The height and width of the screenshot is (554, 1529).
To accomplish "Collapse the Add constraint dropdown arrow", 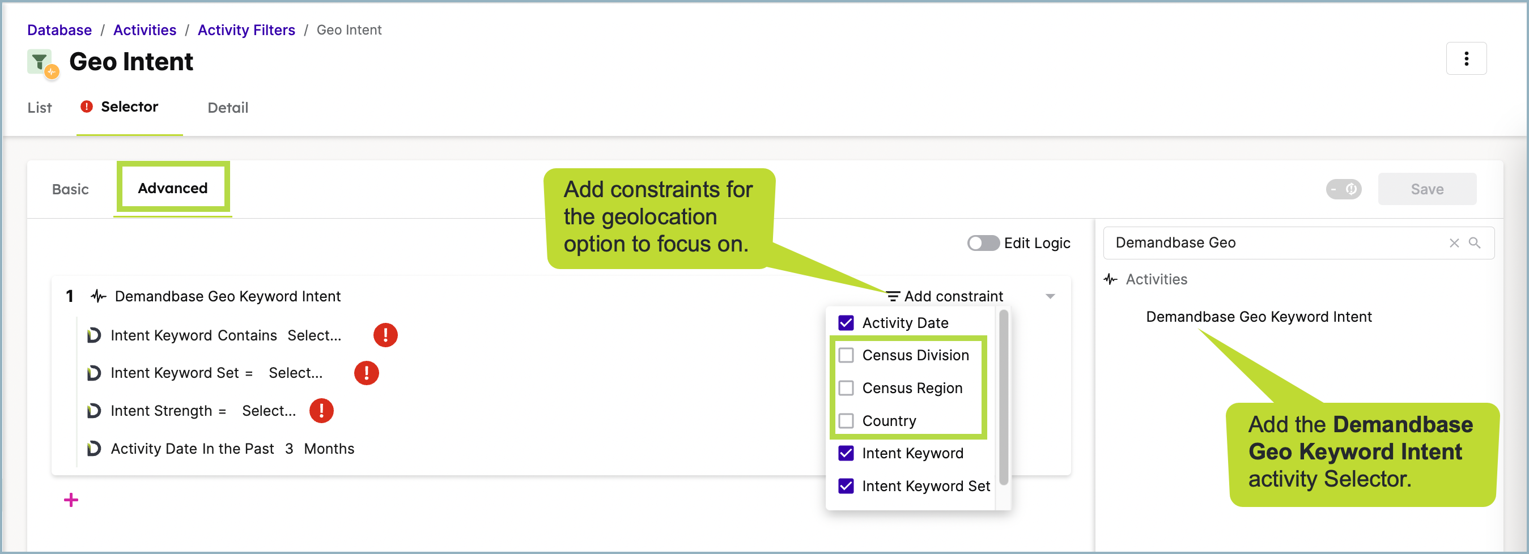I will [1051, 296].
